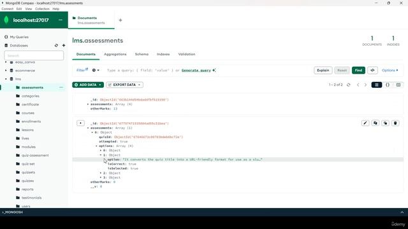The width and height of the screenshot is (408, 229).
Task: Create a new database with plus icon
Action: pos(64,45)
